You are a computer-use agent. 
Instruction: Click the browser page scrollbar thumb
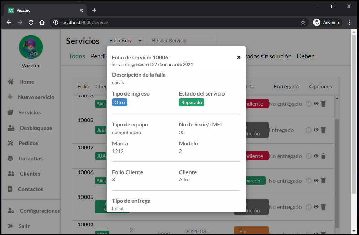coord(354,114)
